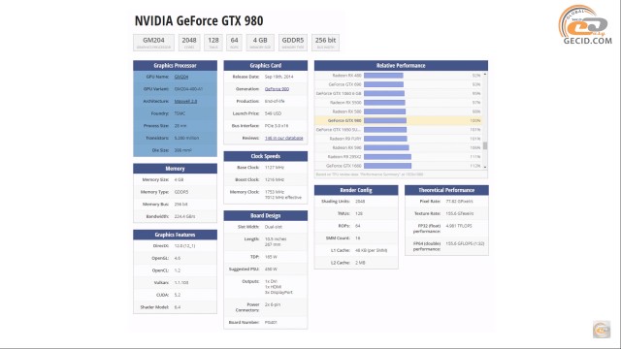Click the Pixel Rate value in Theoretical Performance
621x349 pixels.
click(459, 202)
